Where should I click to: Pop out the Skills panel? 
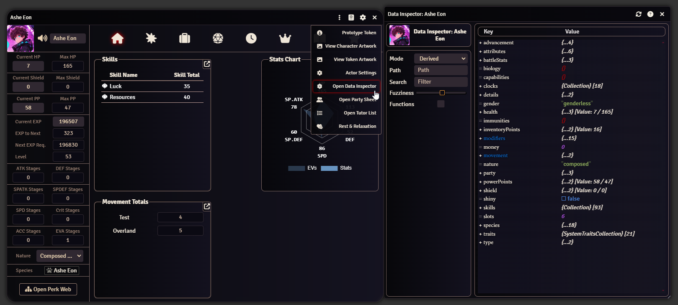(206, 64)
